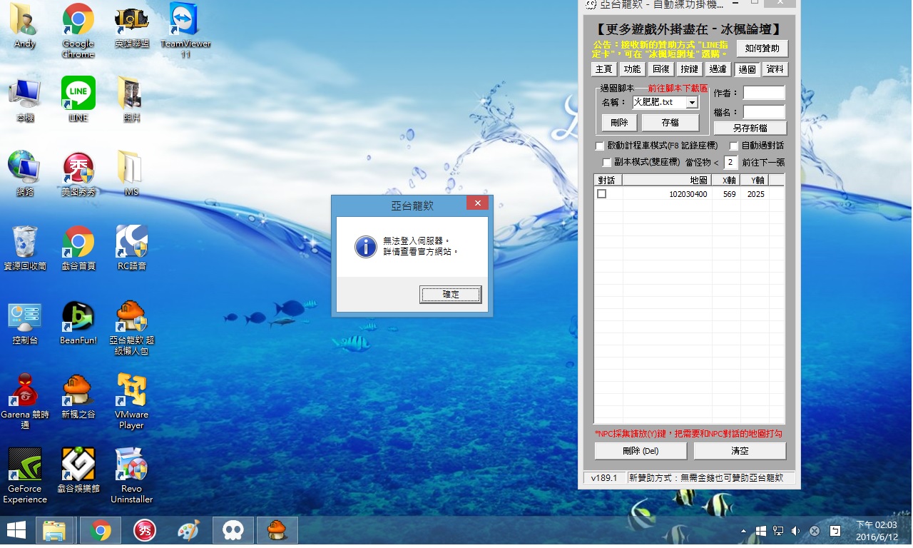
Task: Check the 對話 box for map 102030400
Action: (x=601, y=194)
